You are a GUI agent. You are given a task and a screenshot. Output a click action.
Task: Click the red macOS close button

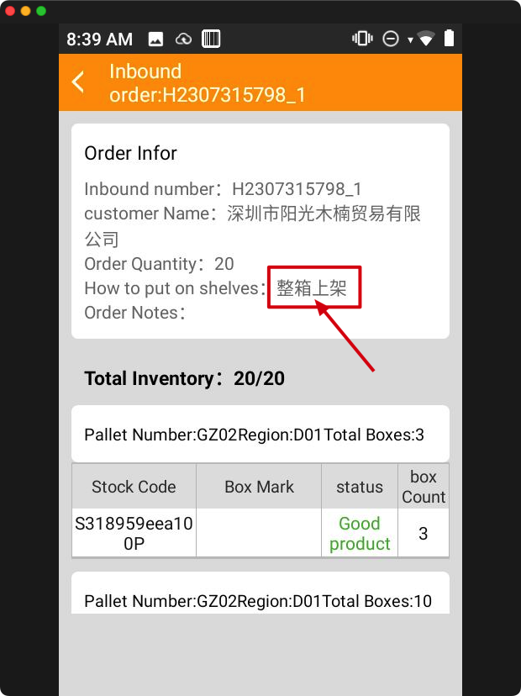(x=10, y=11)
